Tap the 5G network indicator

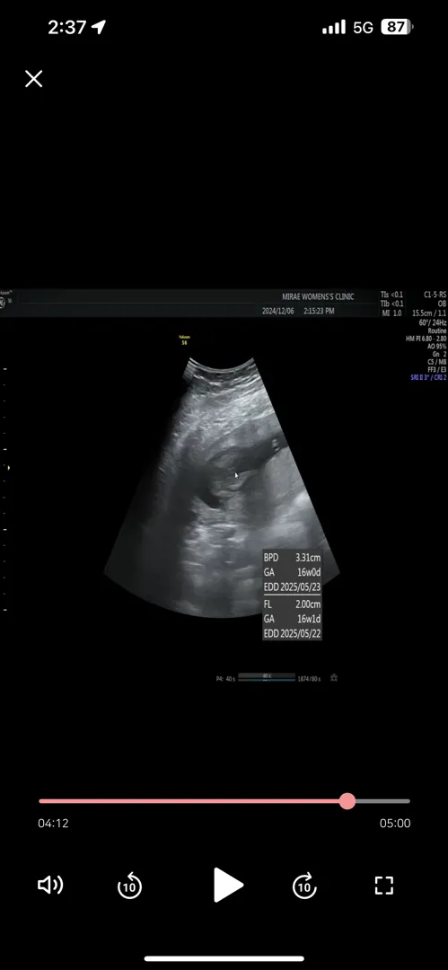[364, 27]
